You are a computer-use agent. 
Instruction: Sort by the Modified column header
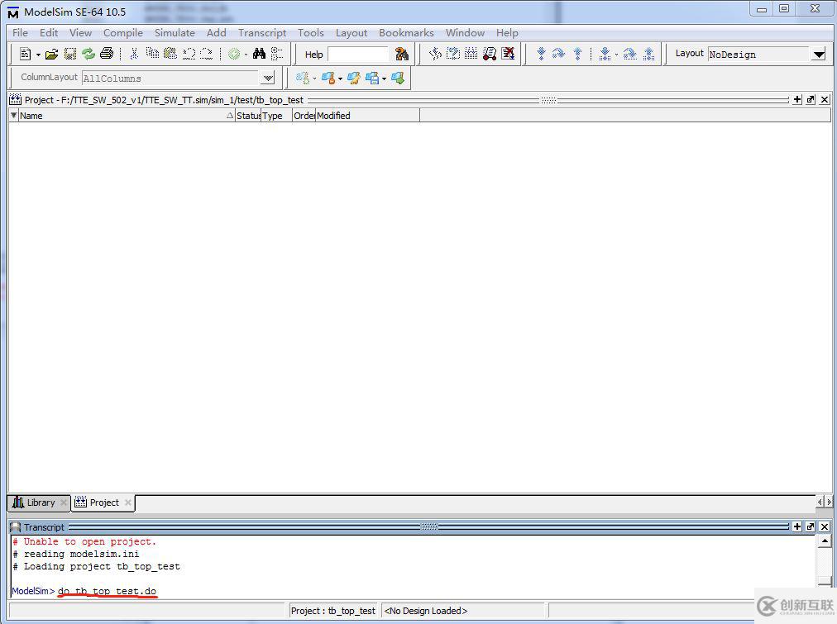pyautogui.click(x=367, y=116)
